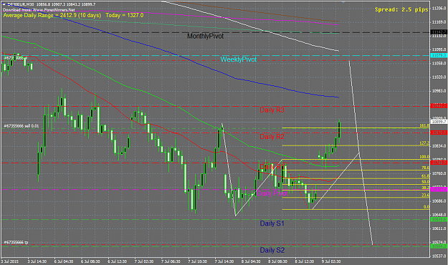Click 11020.0 on the price scale
The width and height of the screenshot is (448, 265).
click(439, 77)
